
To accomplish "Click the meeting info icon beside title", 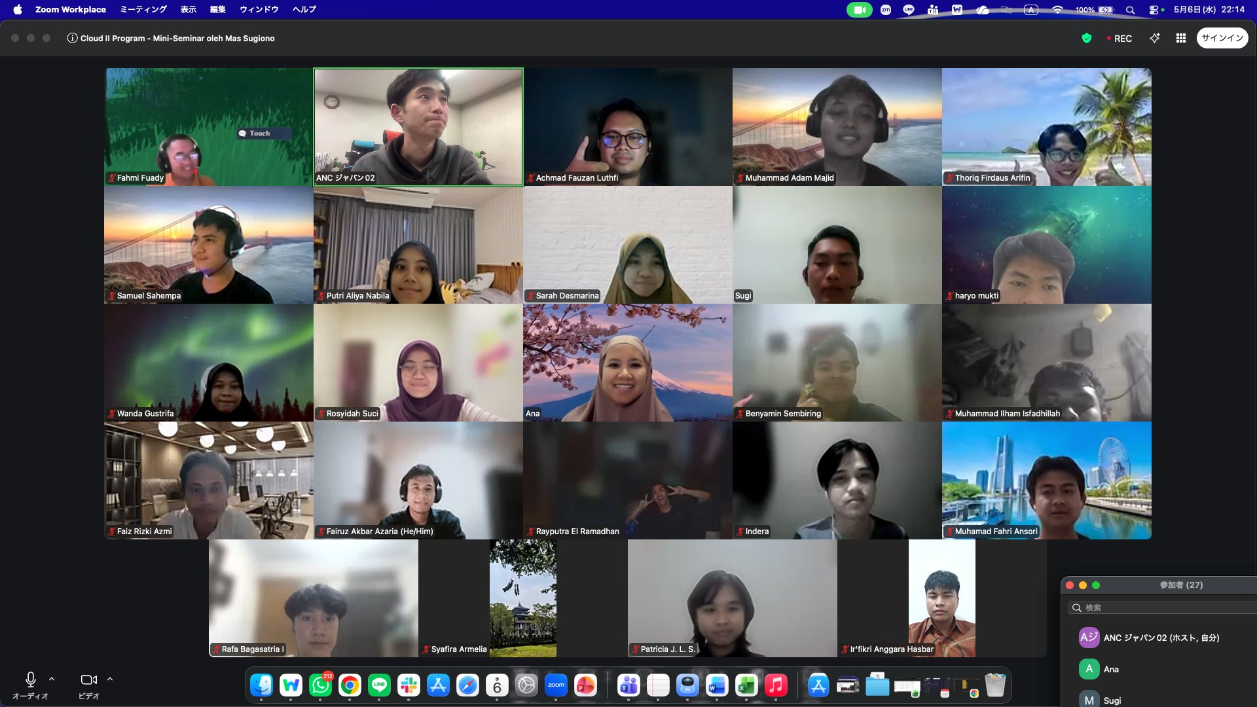I will tap(72, 38).
